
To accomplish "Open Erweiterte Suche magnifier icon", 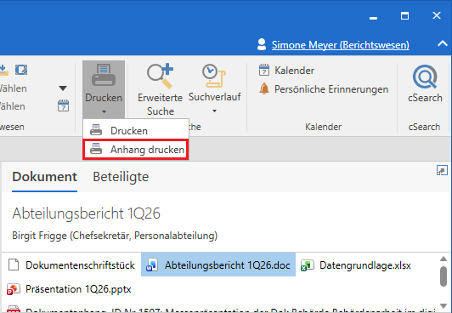I will point(160,76).
